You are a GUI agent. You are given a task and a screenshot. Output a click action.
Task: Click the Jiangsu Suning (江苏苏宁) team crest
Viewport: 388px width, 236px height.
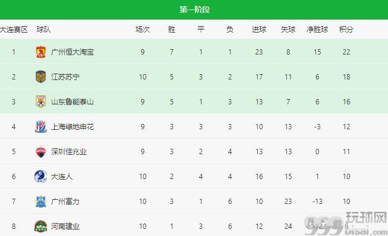tap(41, 76)
